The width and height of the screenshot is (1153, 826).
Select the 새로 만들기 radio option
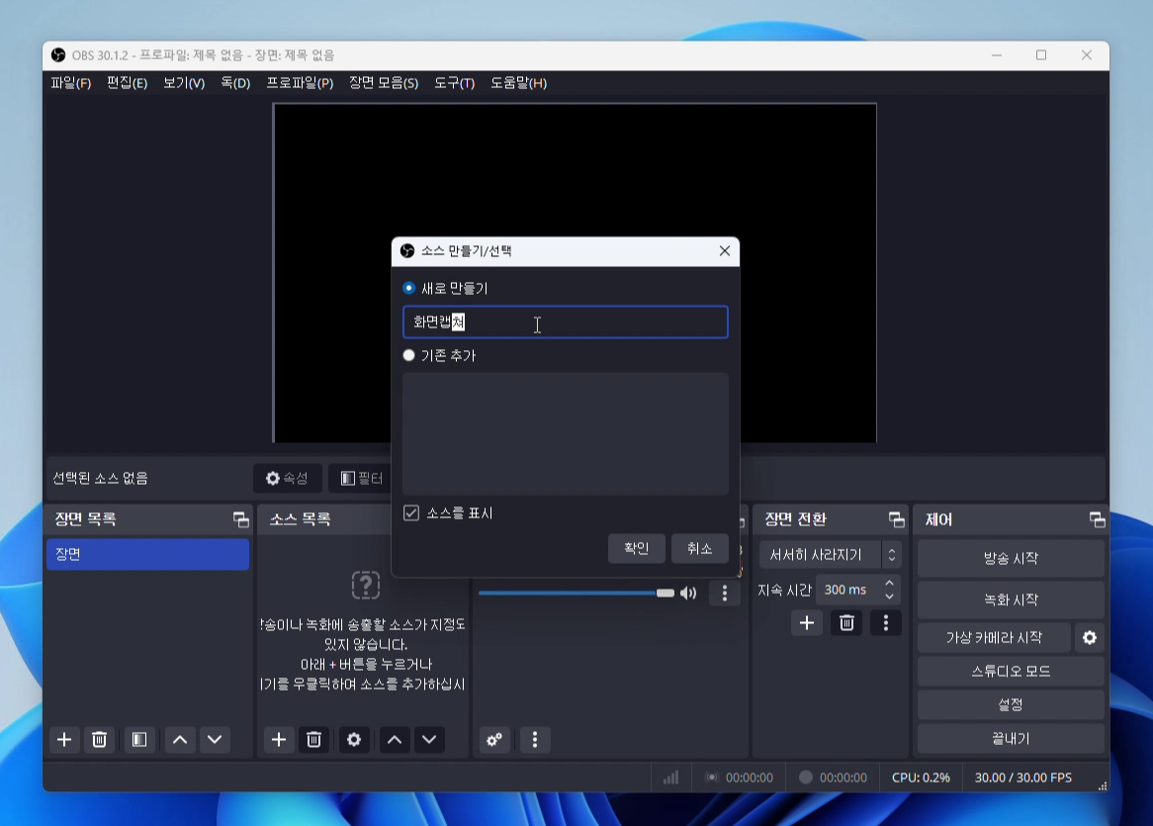coord(408,288)
